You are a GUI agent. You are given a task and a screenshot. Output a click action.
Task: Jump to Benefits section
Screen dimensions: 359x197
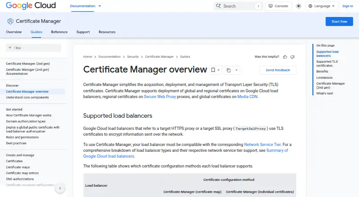pyautogui.click(x=322, y=72)
